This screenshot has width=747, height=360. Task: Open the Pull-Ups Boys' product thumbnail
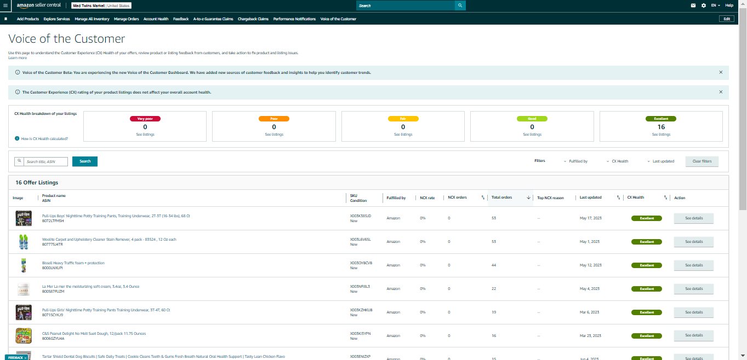coord(24,218)
